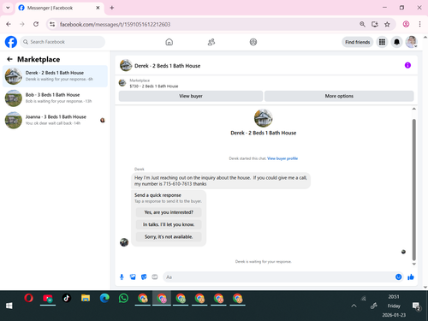Click the large house avatar in conversation

[x=263, y=118]
